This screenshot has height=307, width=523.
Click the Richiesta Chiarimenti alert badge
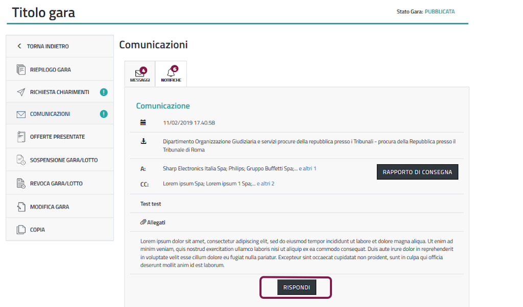click(x=104, y=92)
